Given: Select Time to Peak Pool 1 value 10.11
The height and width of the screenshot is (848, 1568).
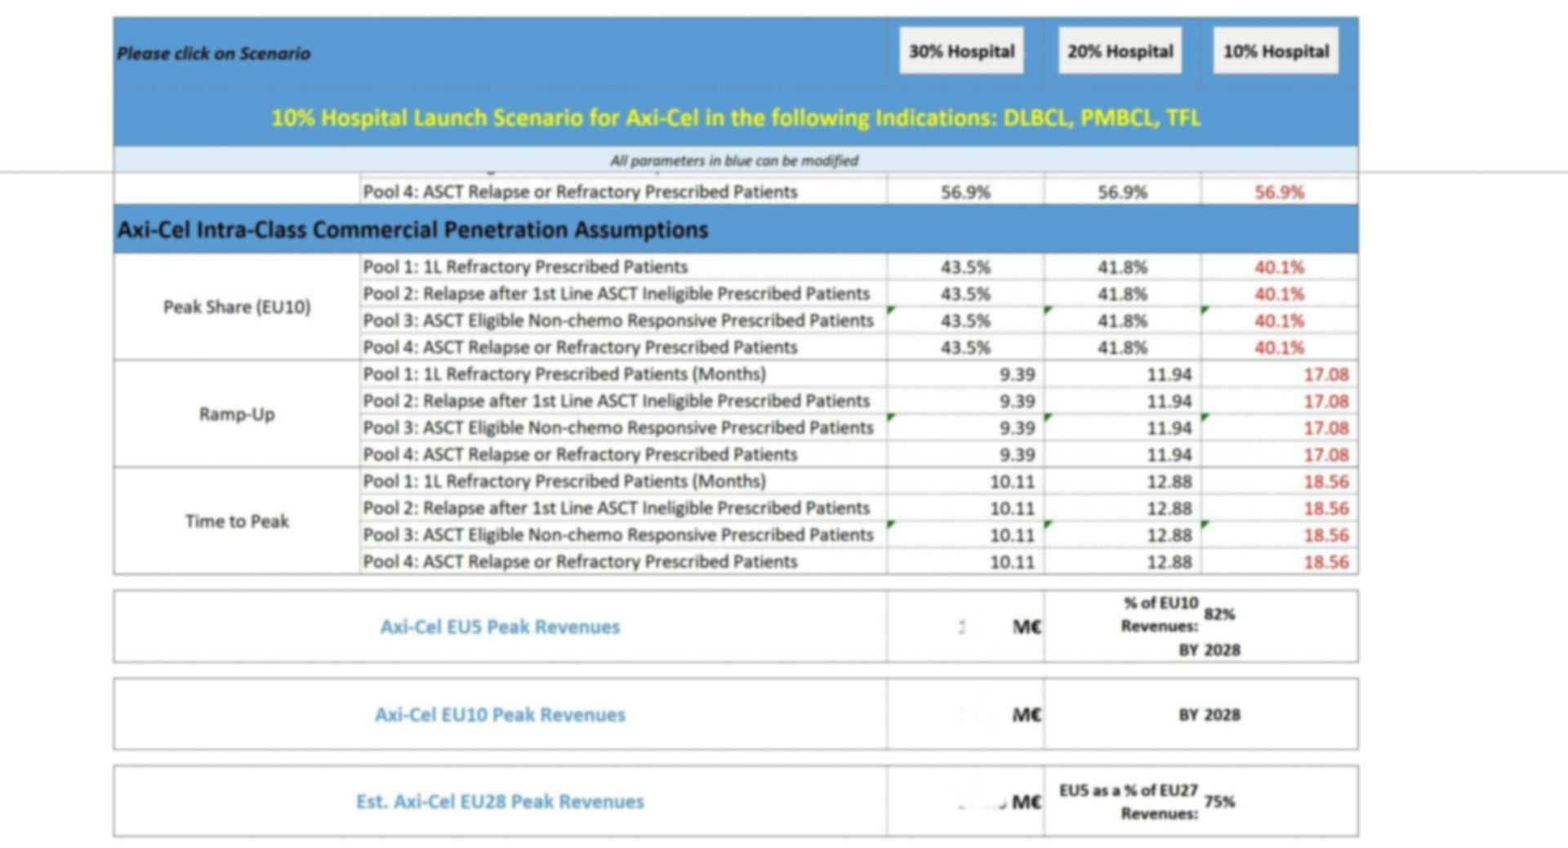Looking at the screenshot, I should coord(1012,481).
